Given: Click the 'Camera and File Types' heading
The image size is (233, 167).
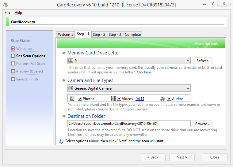Looking at the screenshot, I should point(90,80).
